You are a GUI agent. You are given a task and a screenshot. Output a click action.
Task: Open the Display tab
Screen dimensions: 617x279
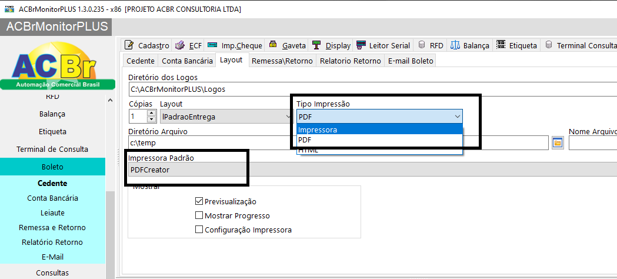tap(331, 45)
